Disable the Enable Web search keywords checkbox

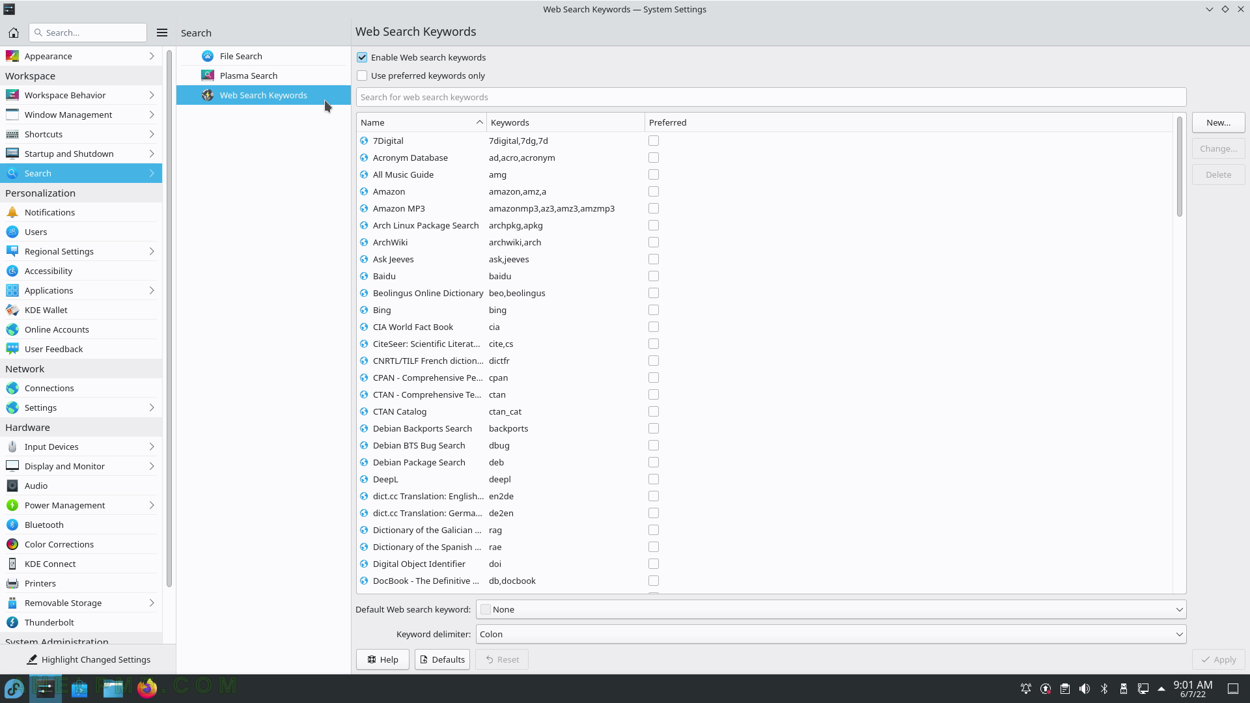pyautogui.click(x=362, y=57)
